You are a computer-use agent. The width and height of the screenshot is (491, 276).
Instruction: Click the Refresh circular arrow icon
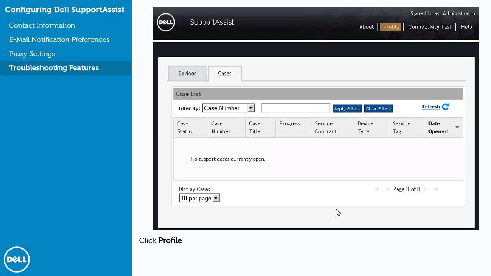(445, 107)
